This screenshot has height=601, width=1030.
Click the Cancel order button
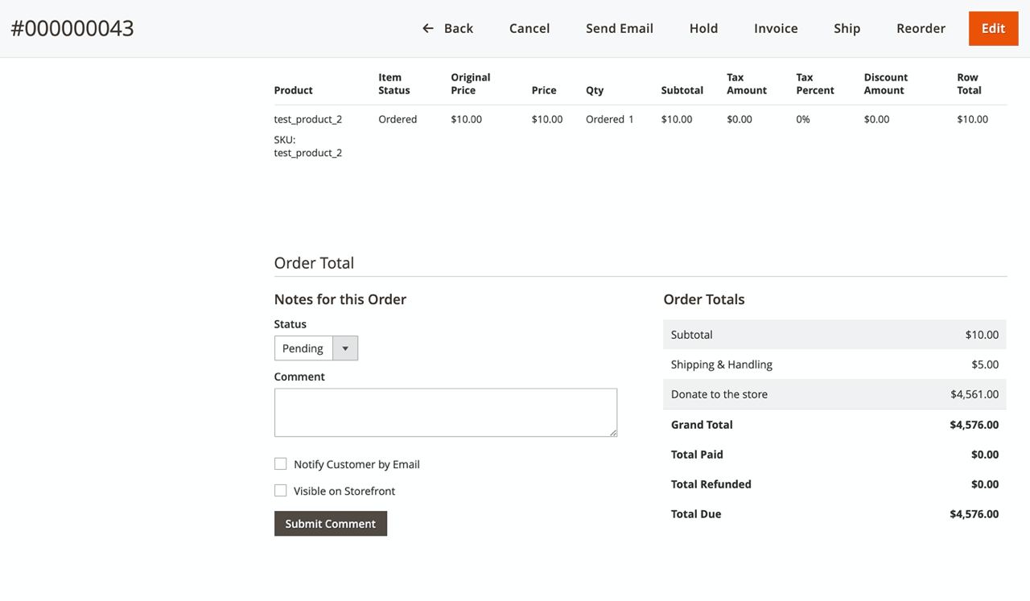[529, 28]
